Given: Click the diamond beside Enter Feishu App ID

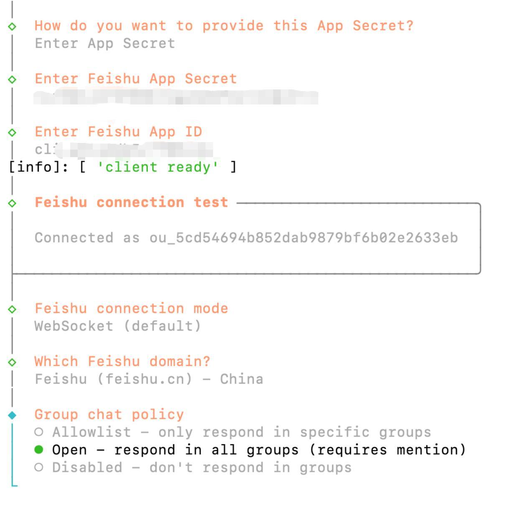Looking at the screenshot, I should pos(13,132).
